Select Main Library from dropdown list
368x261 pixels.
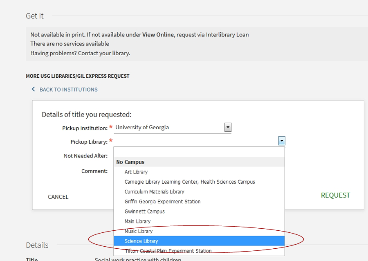[137, 221]
